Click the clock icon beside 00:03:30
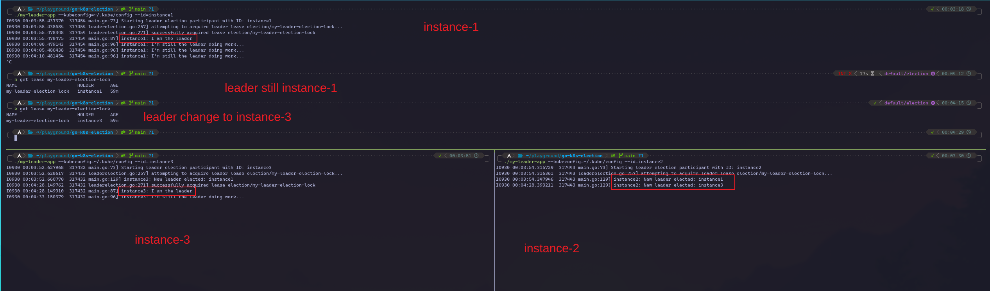 pos(969,156)
